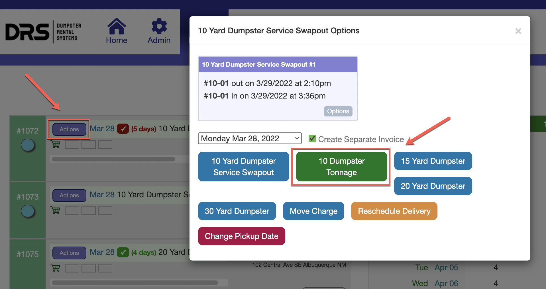Click the Options button in swapout card
This screenshot has height=289, width=546.
point(338,111)
